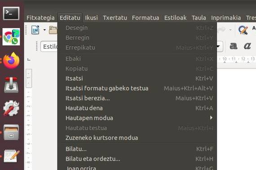
Task: Expand the Hautapen modua submenu
Action: (137, 118)
